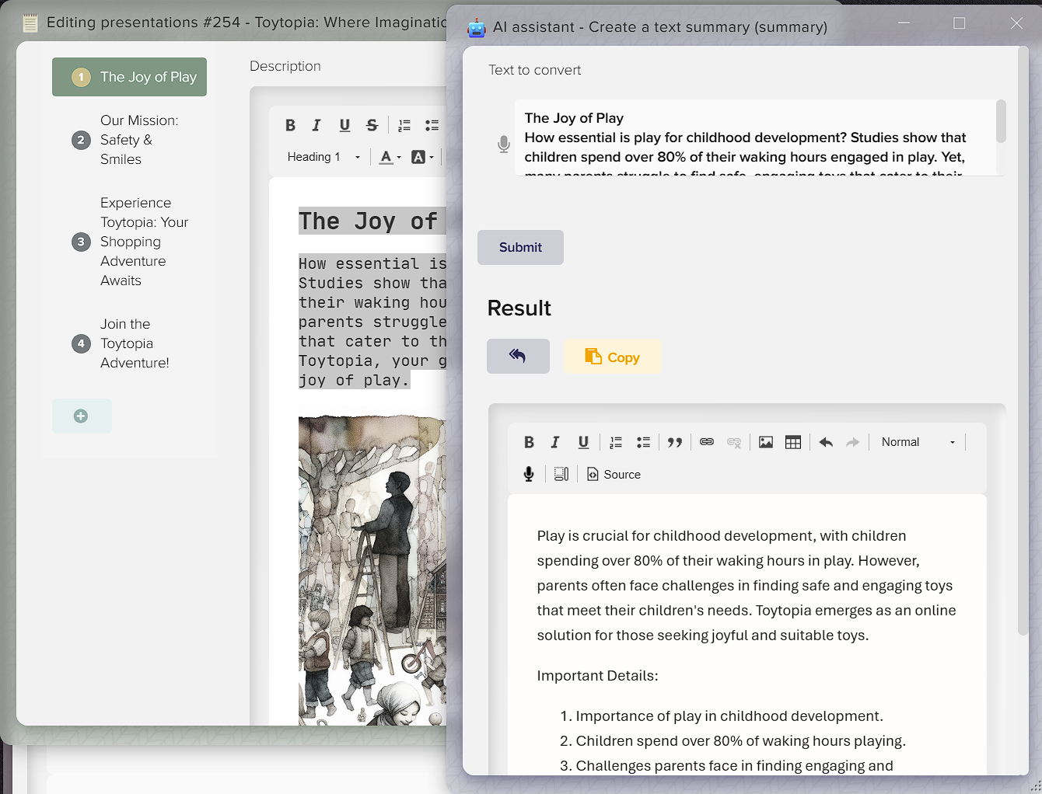Open the Normal paragraph format dropdown
1042x794 pixels.
pos(918,442)
